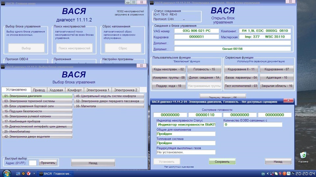Click Поиск неисправностей button in main menu
This screenshot has height=177, width=316.
(74, 48)
